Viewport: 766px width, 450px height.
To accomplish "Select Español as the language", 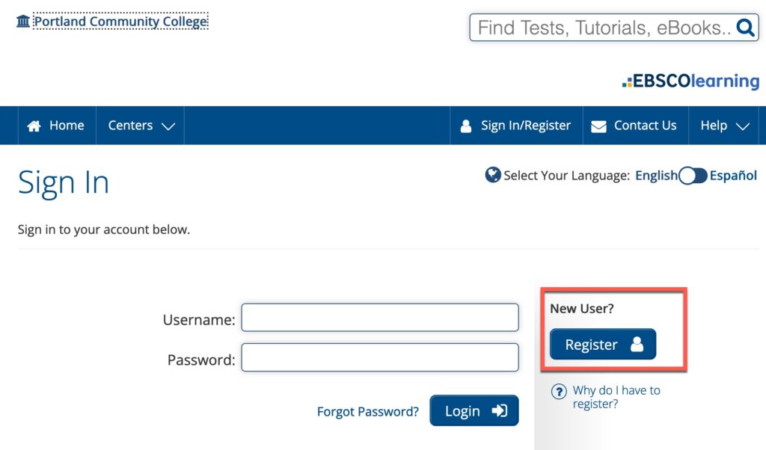I will point(733,176).
